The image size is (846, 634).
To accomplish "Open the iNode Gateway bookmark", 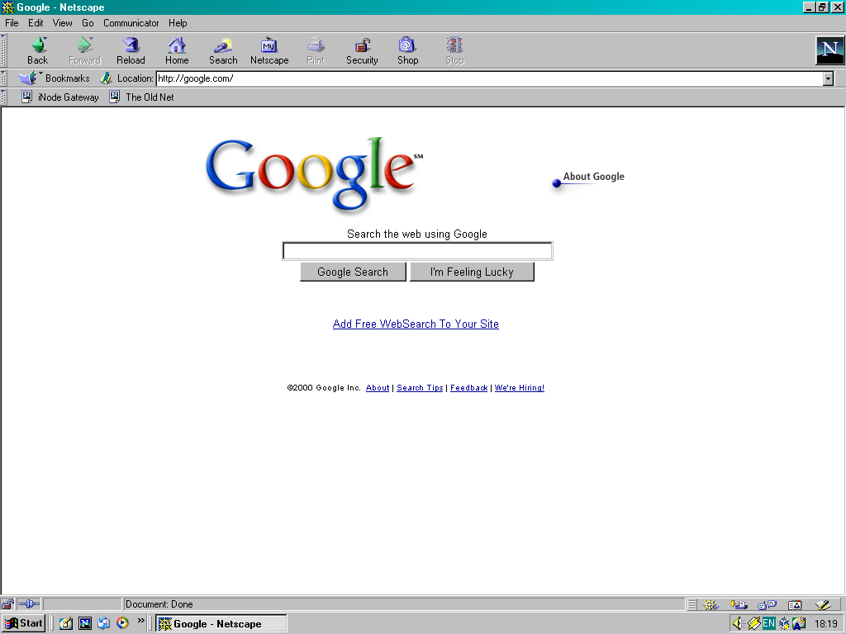I will pos(60,97).
